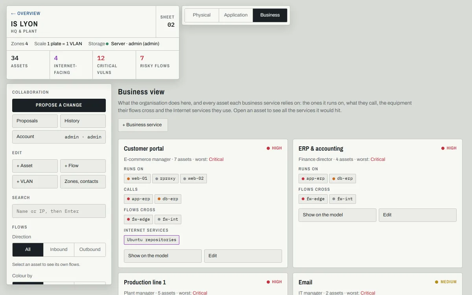Open Zones, contacts editor
Screen dimensions: 472x295
pos(83,182)
